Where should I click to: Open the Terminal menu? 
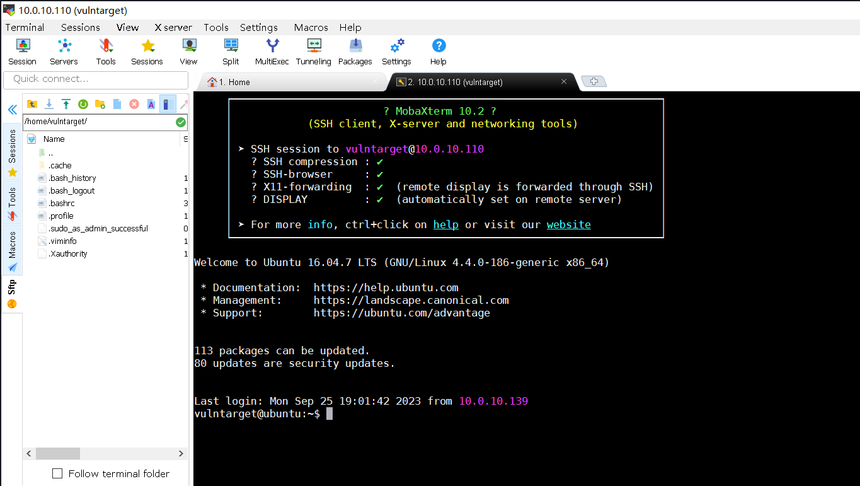(25, 27)
